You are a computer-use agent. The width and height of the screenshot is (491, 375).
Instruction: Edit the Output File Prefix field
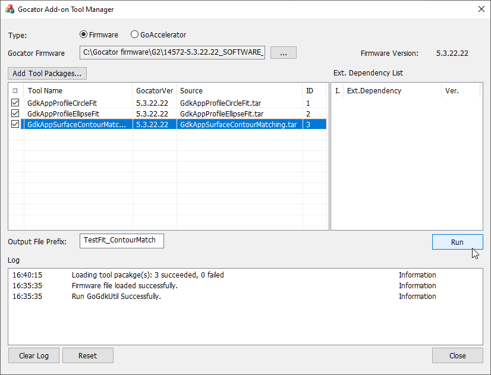pos(122,241)
